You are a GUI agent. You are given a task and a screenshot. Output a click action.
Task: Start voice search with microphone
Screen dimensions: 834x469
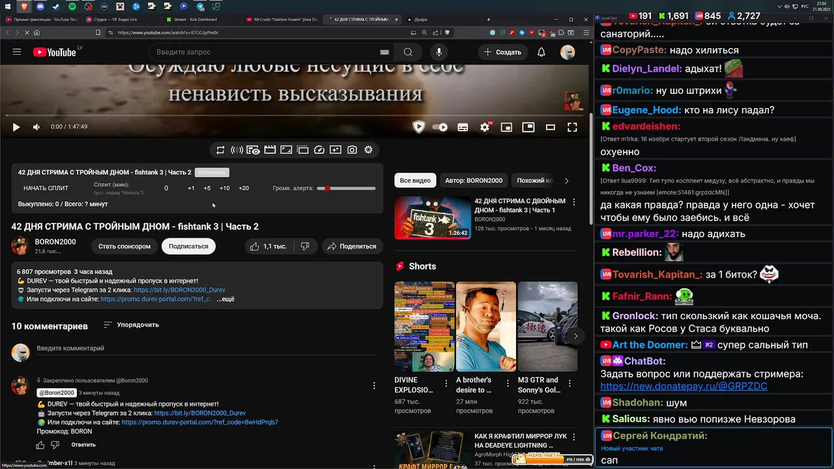(439, 52)
